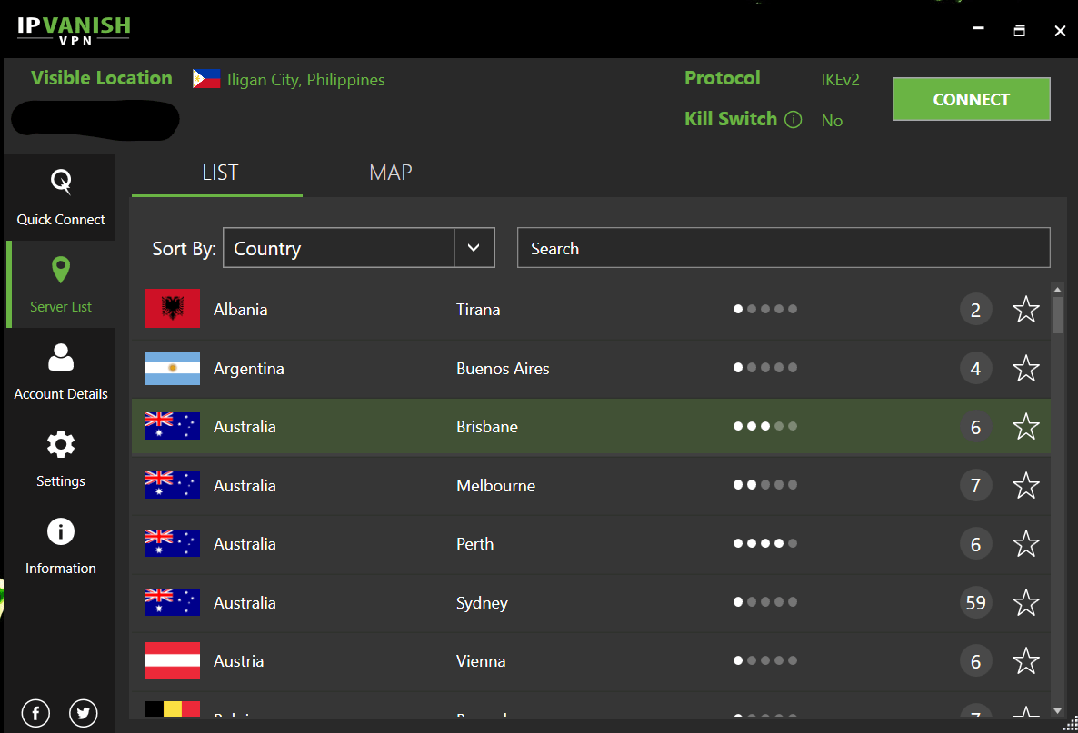This screenshot has width=1078, height=733.
Task: Favorite the Vienna server star
Action: 1026,661
